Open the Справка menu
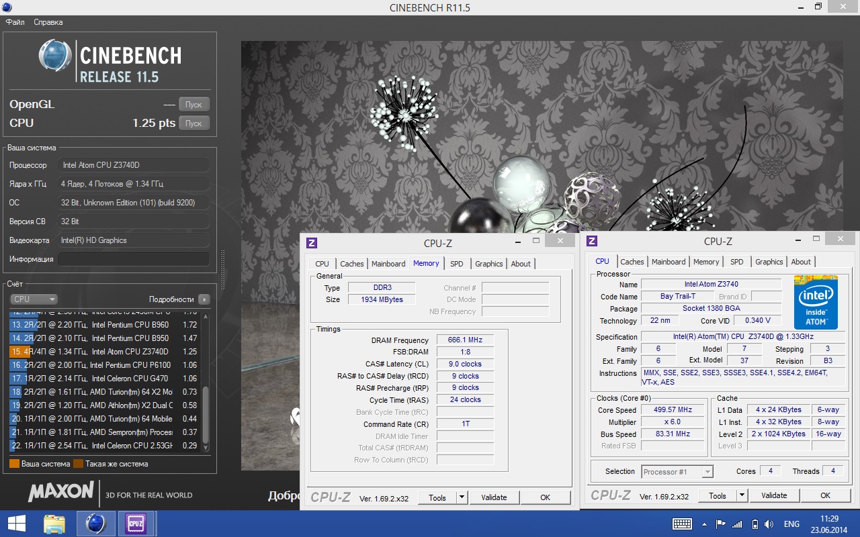 tap(48, 22)
